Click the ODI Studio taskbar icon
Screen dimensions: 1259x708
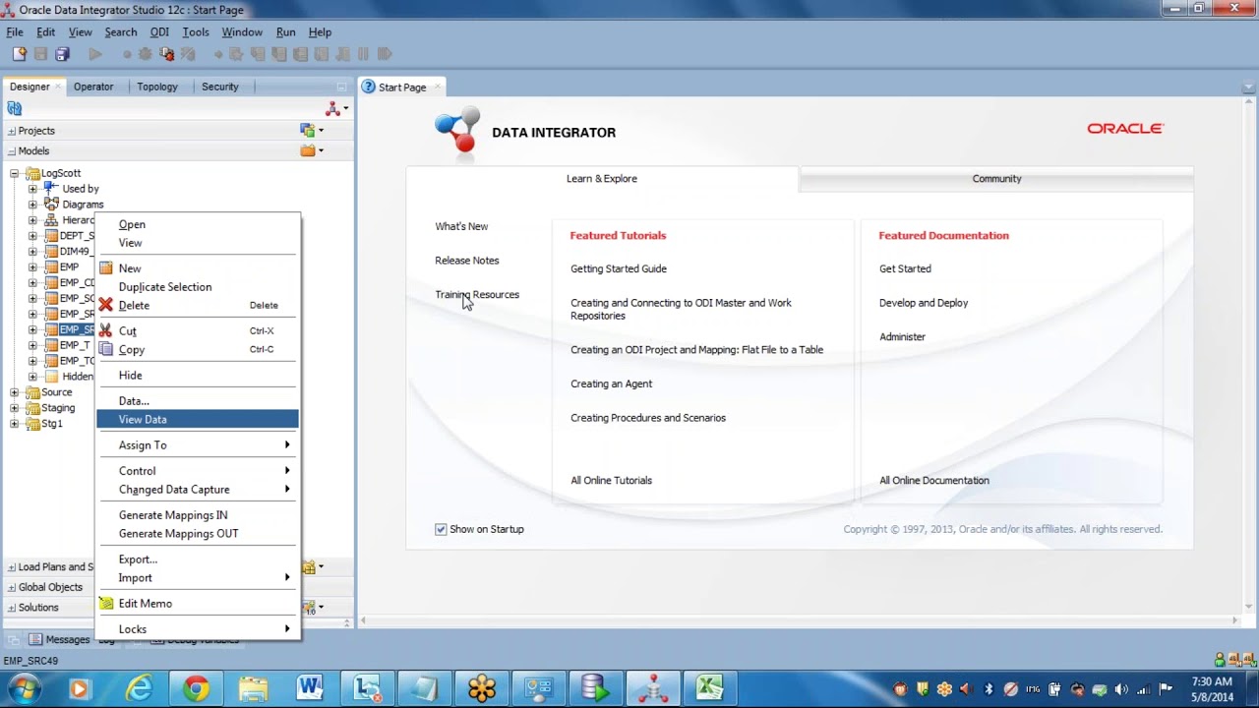(653, 688)
